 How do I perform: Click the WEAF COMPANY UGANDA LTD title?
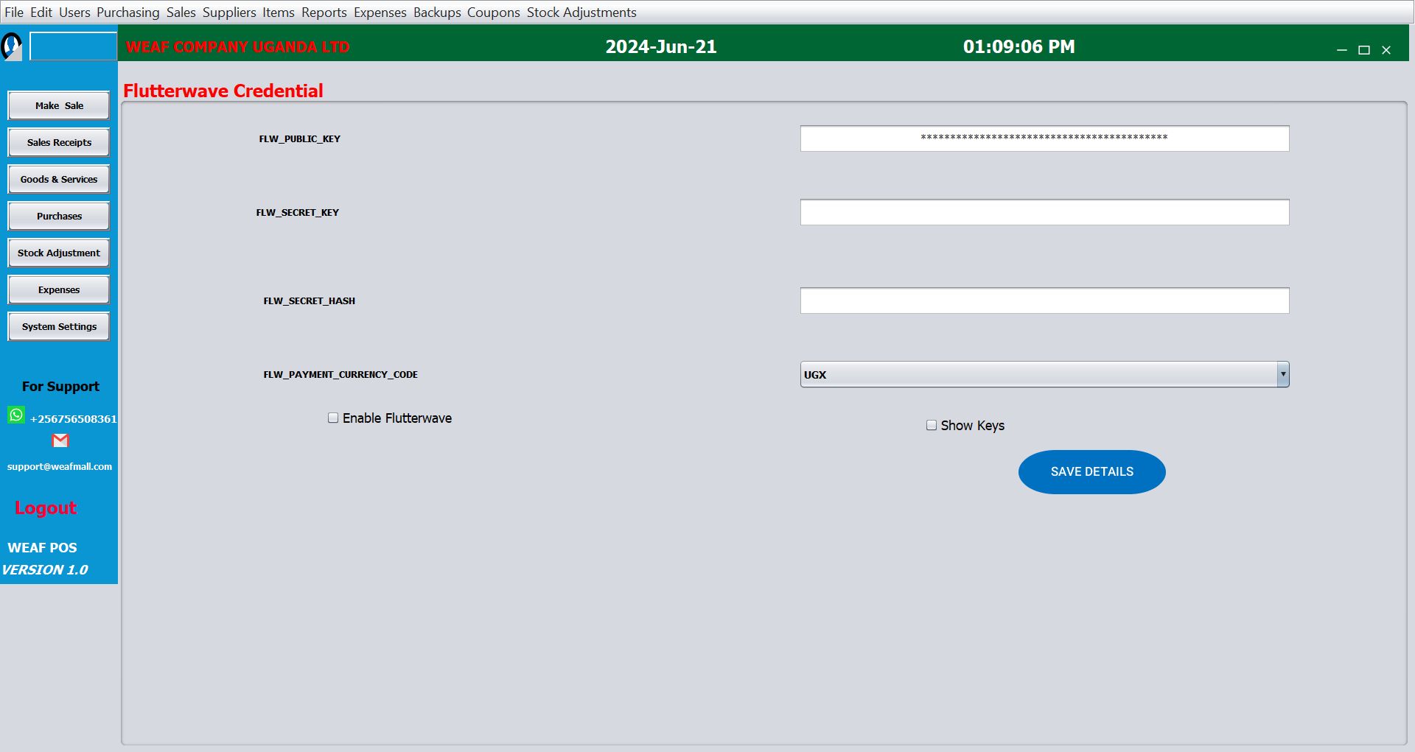point(237,46)
